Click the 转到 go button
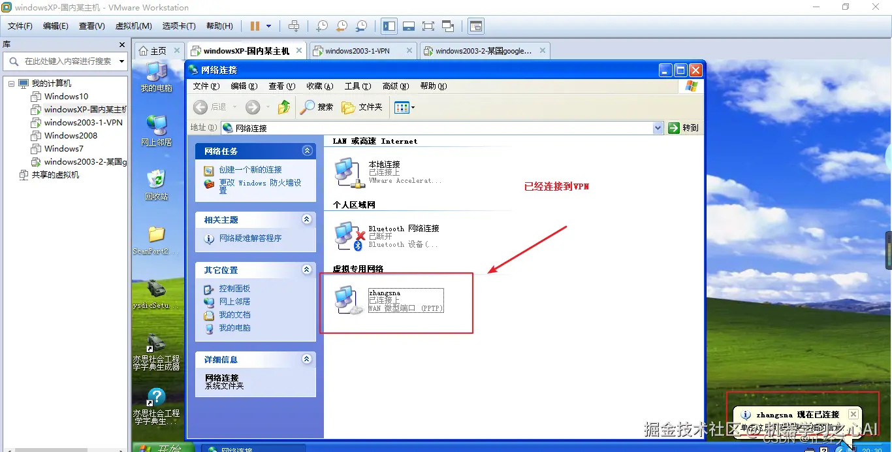This screenshot has height=452, width=892. [684, 128]
